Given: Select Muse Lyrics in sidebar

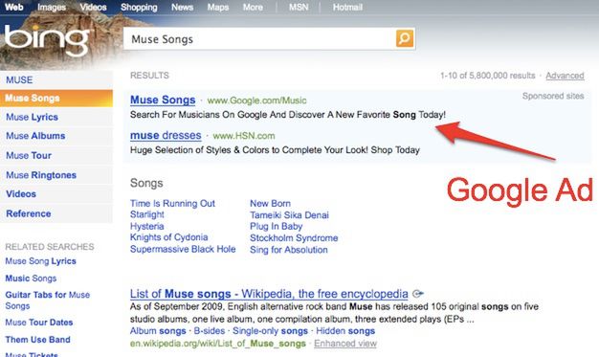Looking at the screenshot, I should [33, 117].
